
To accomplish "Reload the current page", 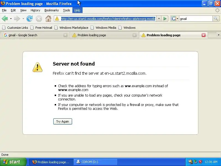I will [30, 19].
